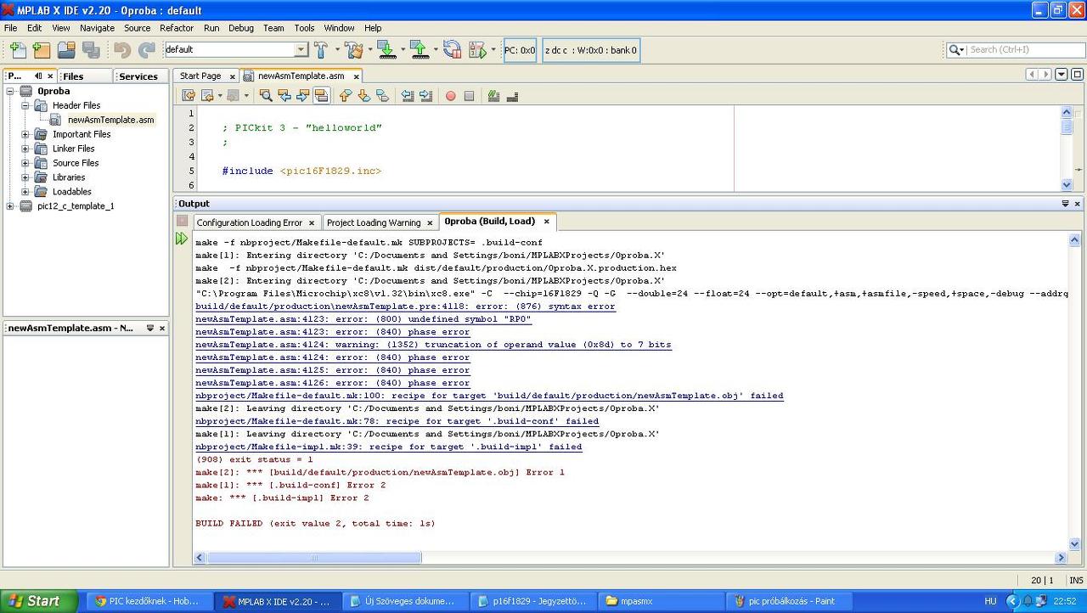Read device memory with green up arrow
The height and width of the screenshot is (613, 1087).
click(x=420, y=50)
